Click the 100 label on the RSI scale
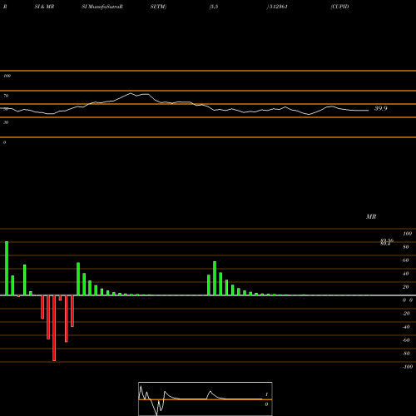Image resolution: width=416 pixels, height=416 pixels. [7, 76]
